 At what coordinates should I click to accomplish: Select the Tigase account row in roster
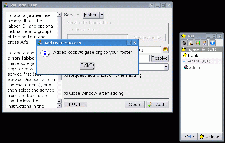click(202, 49)
